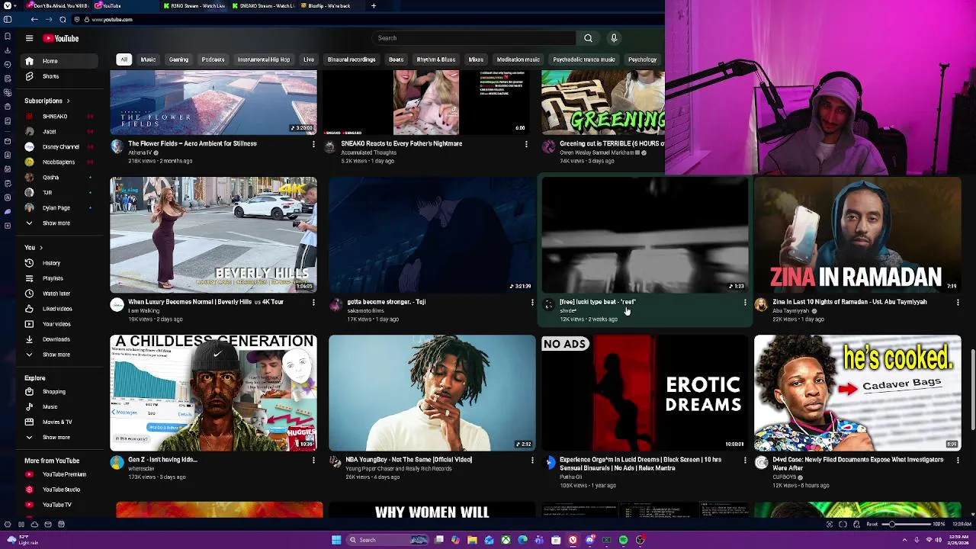Open options for The Flower Fields video

(x=313, y=143)
